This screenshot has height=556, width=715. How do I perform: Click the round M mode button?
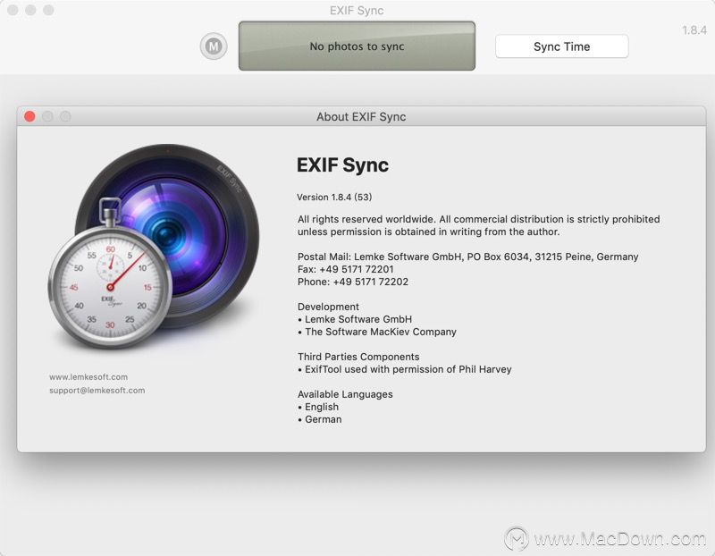214,46
